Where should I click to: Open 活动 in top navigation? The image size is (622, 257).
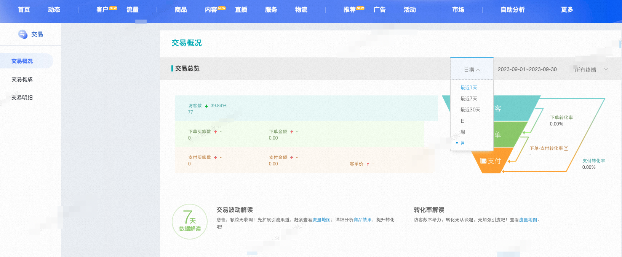tap(410, 10)
